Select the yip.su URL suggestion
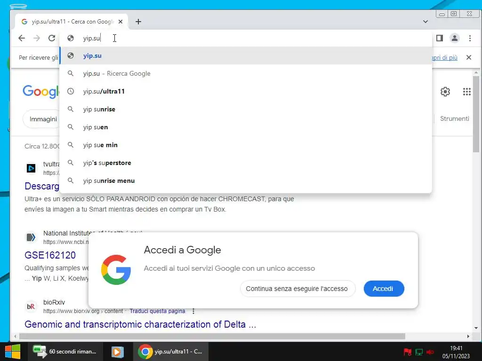Viewport: 482px width, 361px height. [246, 56]
